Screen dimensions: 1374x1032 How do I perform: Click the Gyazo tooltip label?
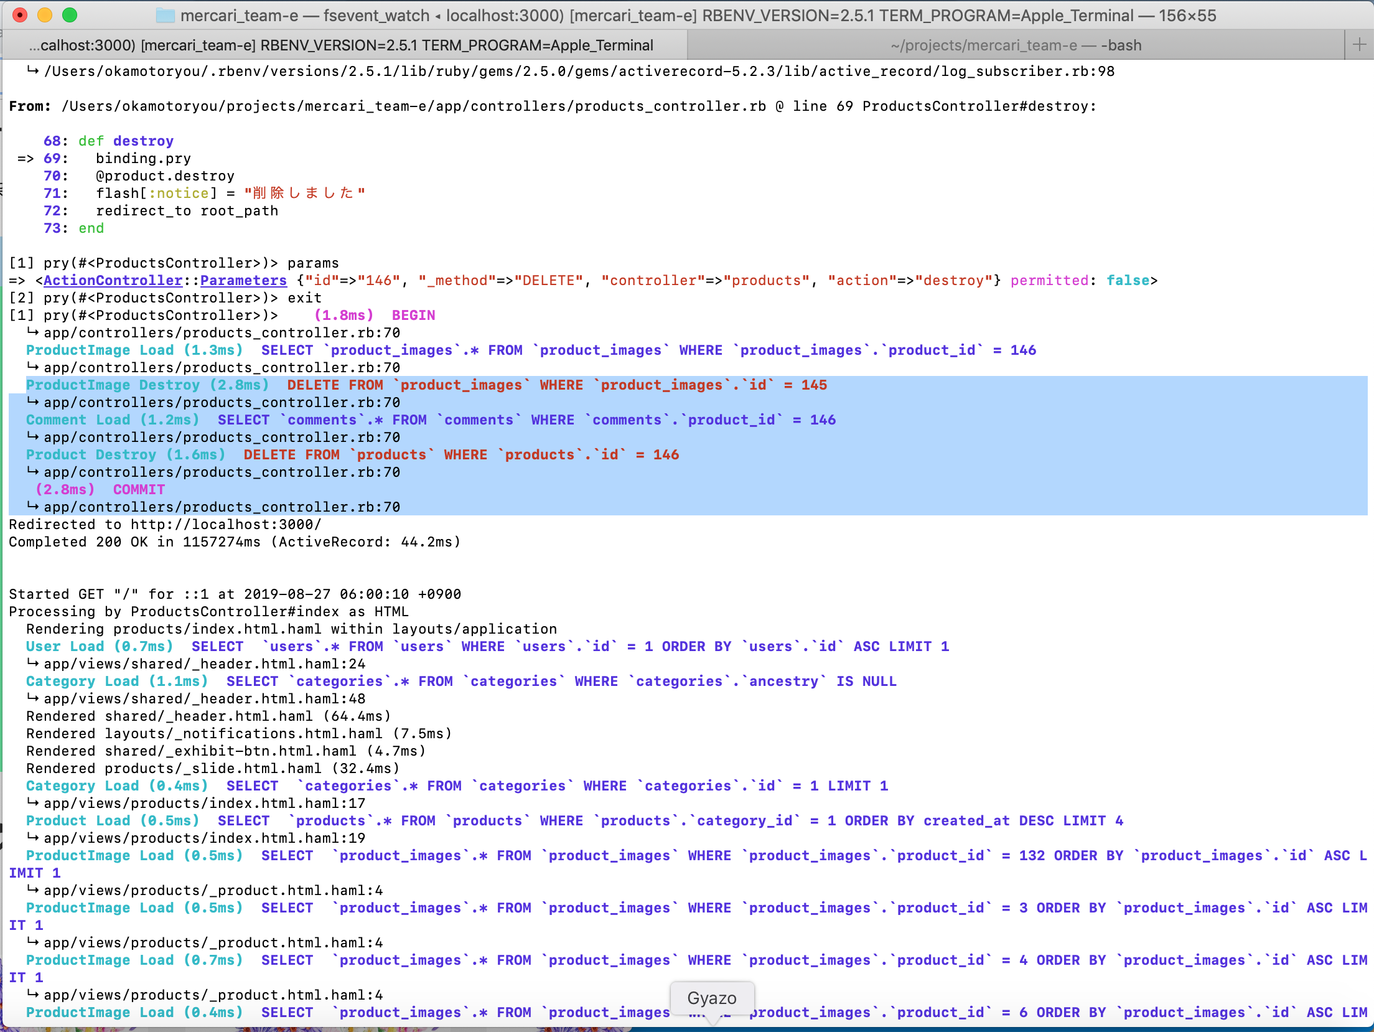(x=711, y=998)
